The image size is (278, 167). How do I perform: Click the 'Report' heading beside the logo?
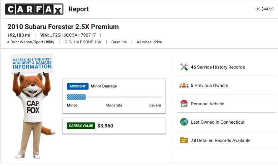[79, 9]
